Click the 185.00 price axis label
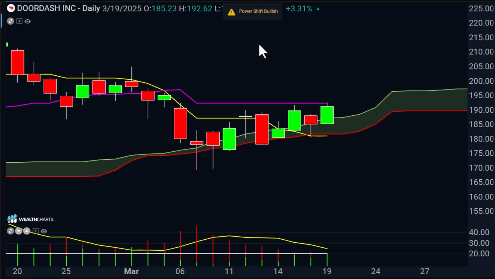 [481, 124]
